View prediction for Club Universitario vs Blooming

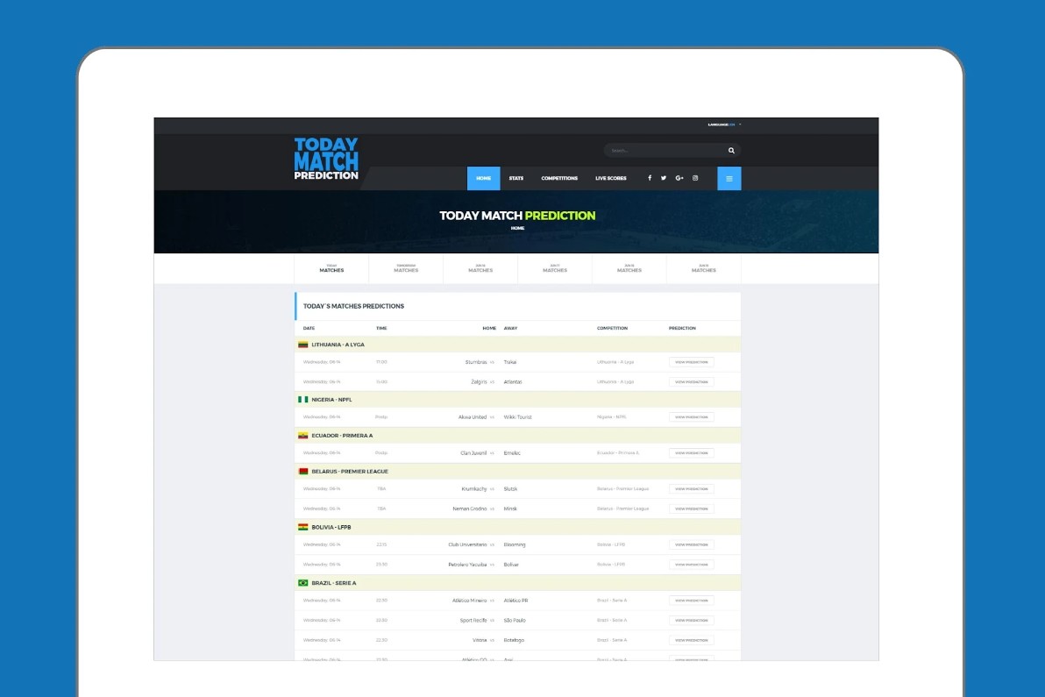[691, 545]
